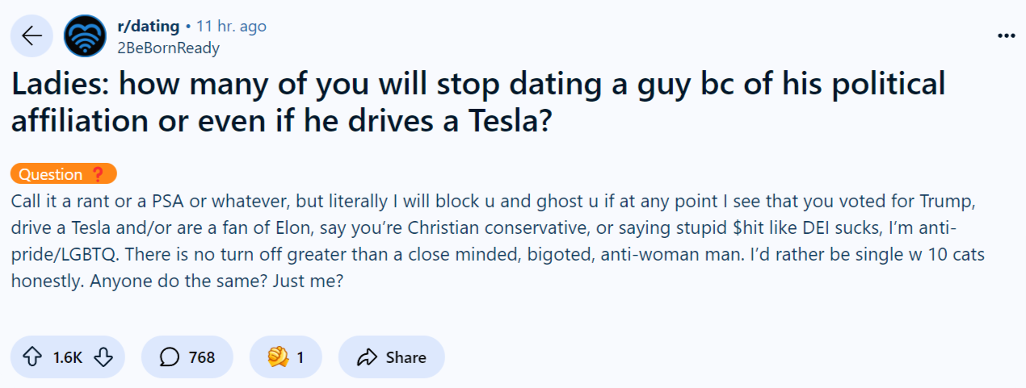The height and width of the screenshot is (388, 1026).
Task: Go back using the left arrow button
Action: [32, 35]
